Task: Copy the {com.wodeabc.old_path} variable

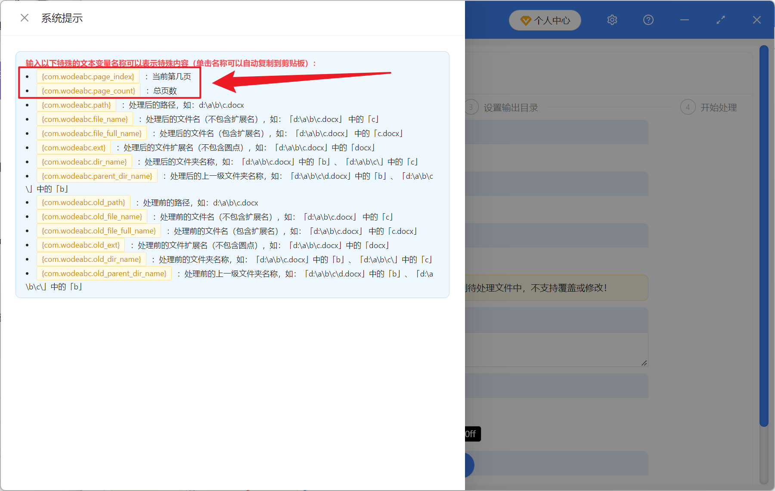Action: point(83,202)
